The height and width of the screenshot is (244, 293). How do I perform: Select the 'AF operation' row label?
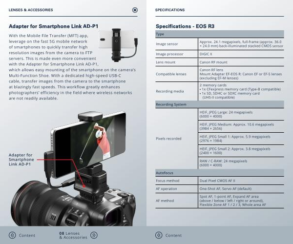(x=167, y=189)
